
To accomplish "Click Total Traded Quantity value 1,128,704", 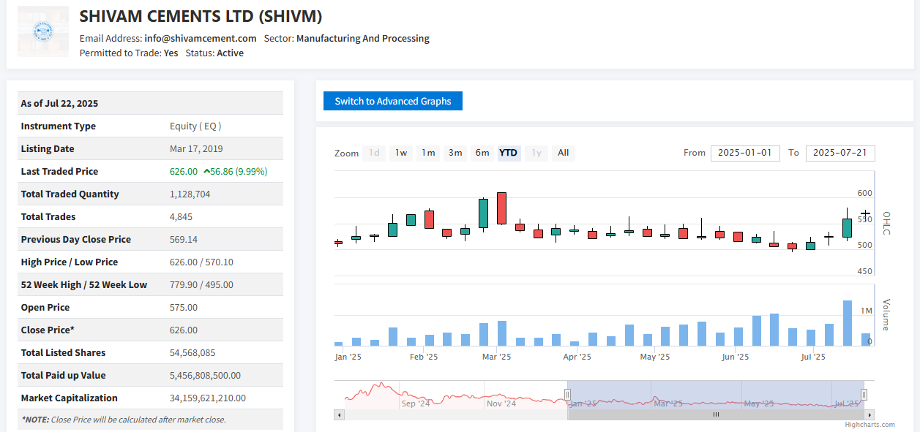I will pyautogui.click(x=190, y=194).
